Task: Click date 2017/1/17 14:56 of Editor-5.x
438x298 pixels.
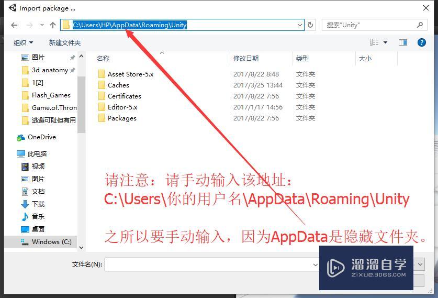Action: pos(258,107)
